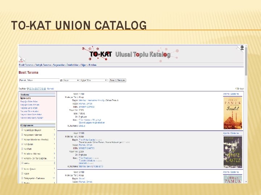Open The White Castle title link
This screenshot has height=195, width=261.
[87, 140]
